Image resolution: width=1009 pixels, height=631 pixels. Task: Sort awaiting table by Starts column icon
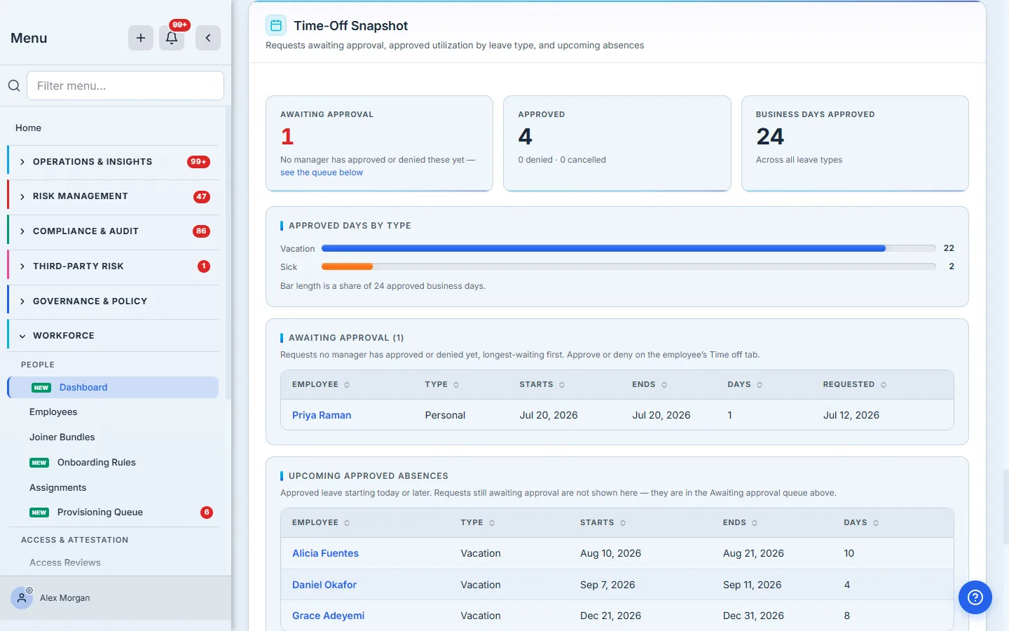[562, 385]
